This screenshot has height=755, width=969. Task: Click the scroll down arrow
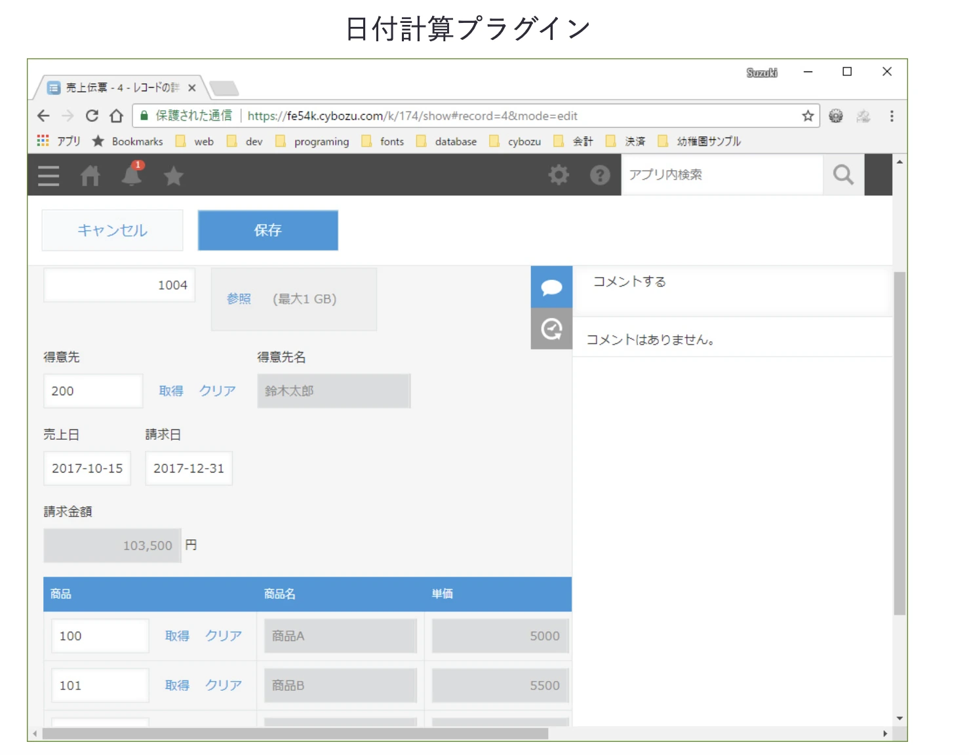pyautogui.click(x=900, y=718)
